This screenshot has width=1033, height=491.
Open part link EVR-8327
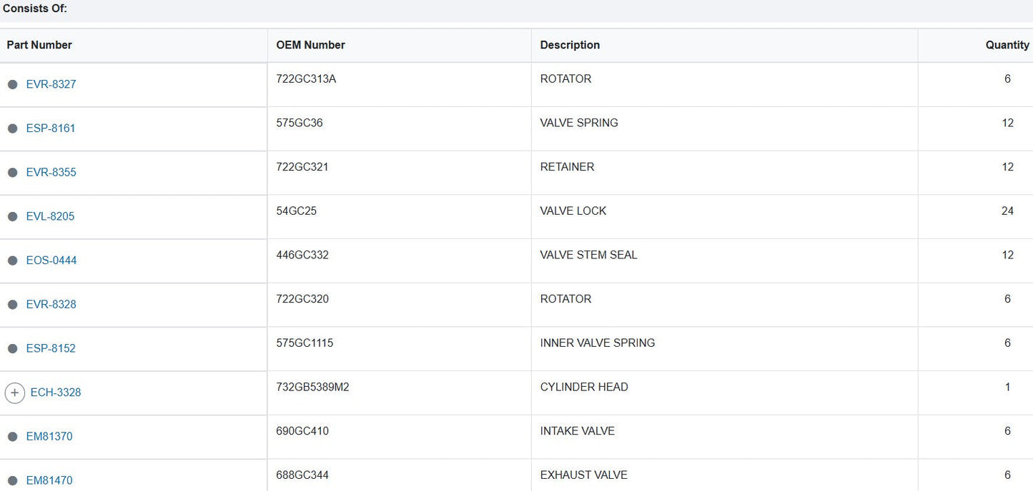pos(51,84)
